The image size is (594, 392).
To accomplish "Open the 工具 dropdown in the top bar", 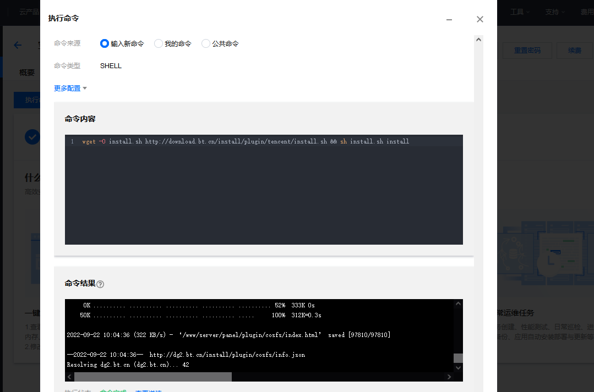I will tap(520, 12).
